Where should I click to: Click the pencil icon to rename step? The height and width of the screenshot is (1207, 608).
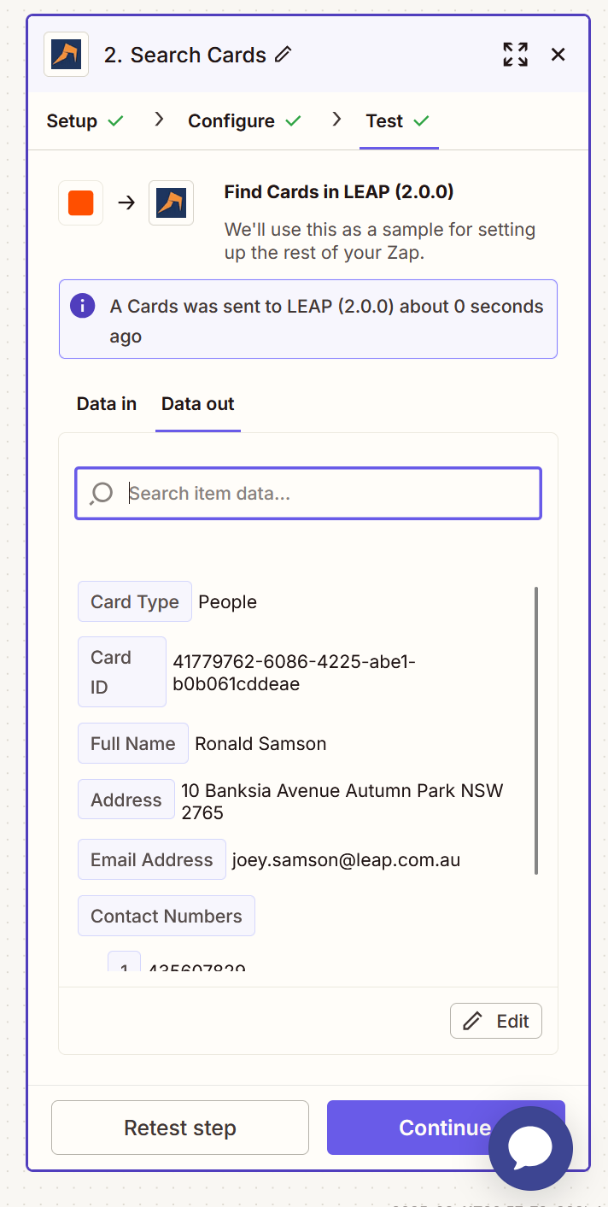[284, 55]
